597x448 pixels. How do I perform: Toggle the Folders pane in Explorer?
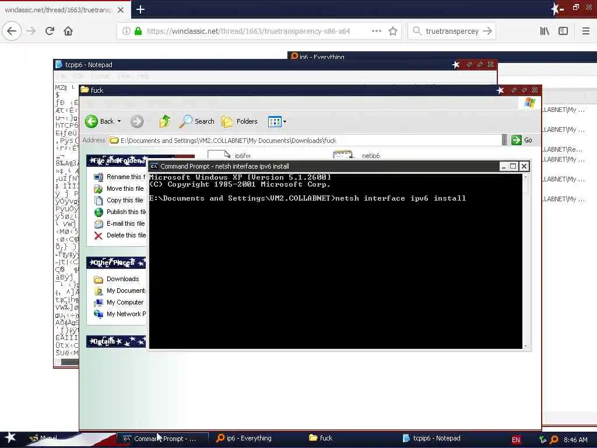(x=240, y=121)
